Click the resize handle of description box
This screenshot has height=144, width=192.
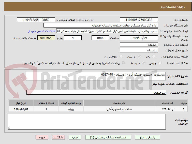(27, 79)
